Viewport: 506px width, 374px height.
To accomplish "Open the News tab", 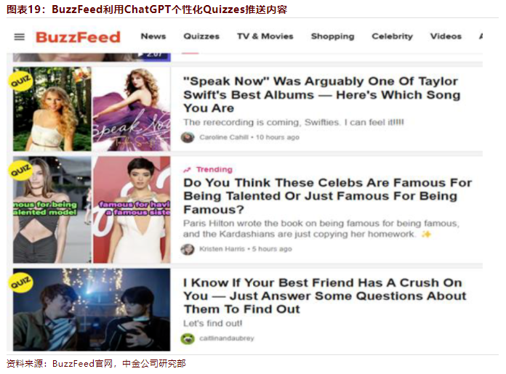I will click(x=153, y=36).
